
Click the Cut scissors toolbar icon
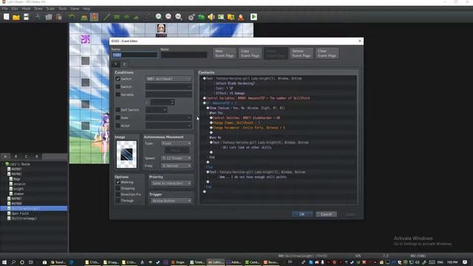coord(38,17)
